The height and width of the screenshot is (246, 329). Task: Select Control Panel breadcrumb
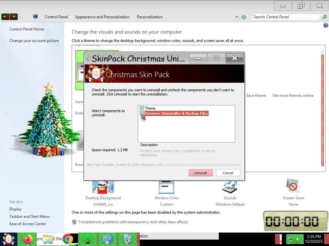coord(56,17)
